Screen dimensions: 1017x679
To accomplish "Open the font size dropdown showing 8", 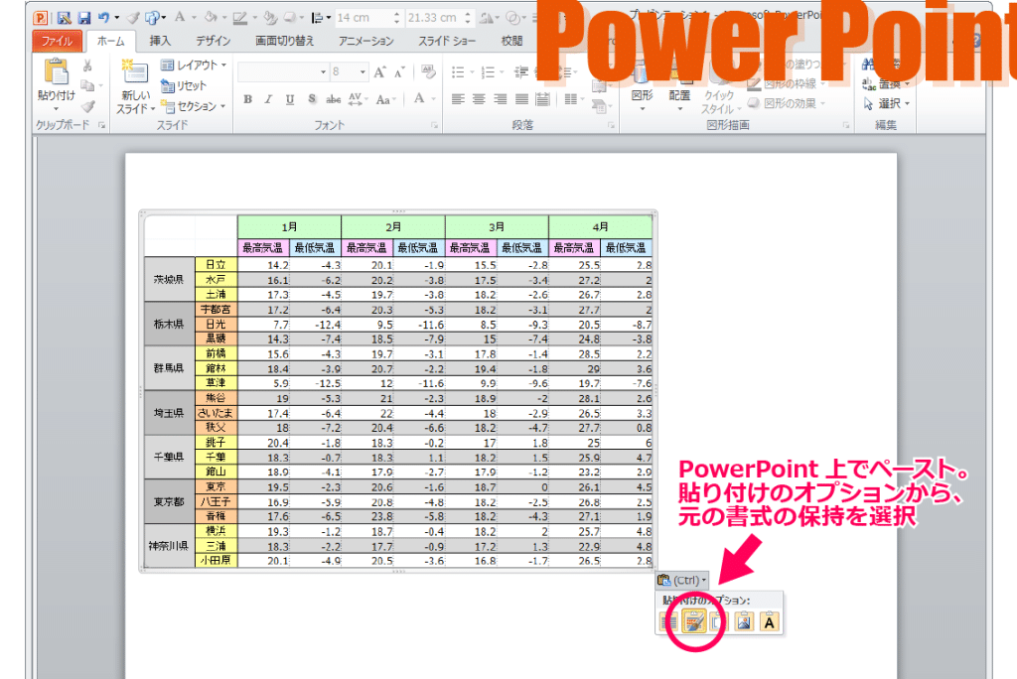I will [x=363, y=72].
